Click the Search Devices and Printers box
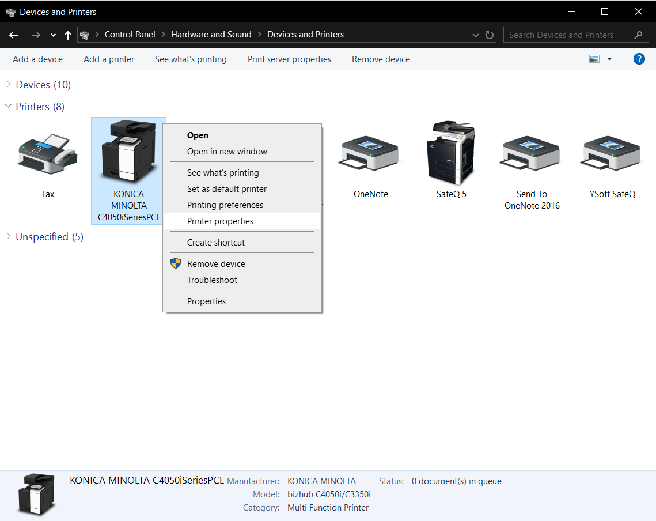 (x=567, y=35)
